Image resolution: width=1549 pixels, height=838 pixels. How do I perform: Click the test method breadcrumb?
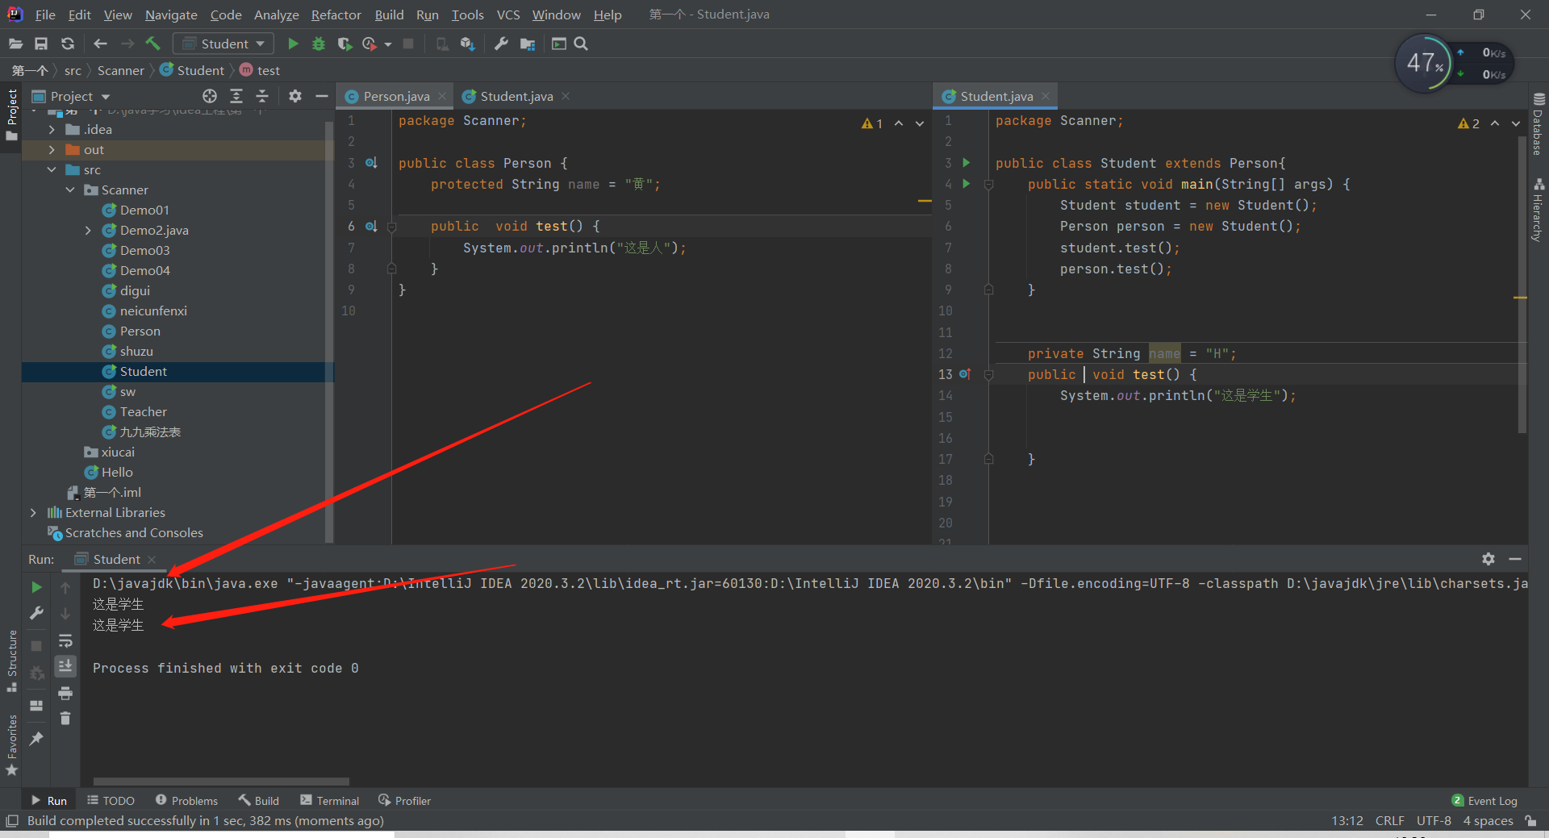click(x=260, y=70)
